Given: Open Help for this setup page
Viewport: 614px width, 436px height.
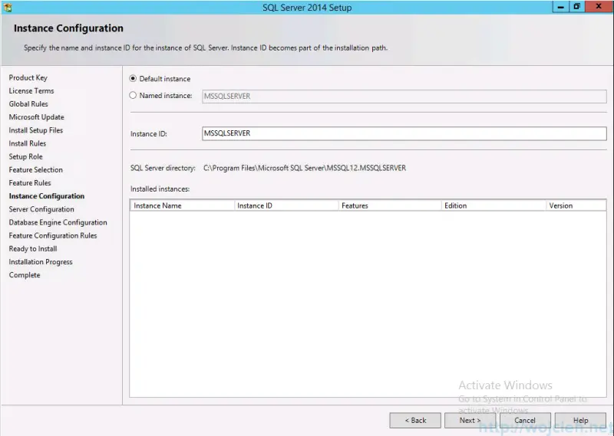Looking at the screenshot, I should [580, 421].
